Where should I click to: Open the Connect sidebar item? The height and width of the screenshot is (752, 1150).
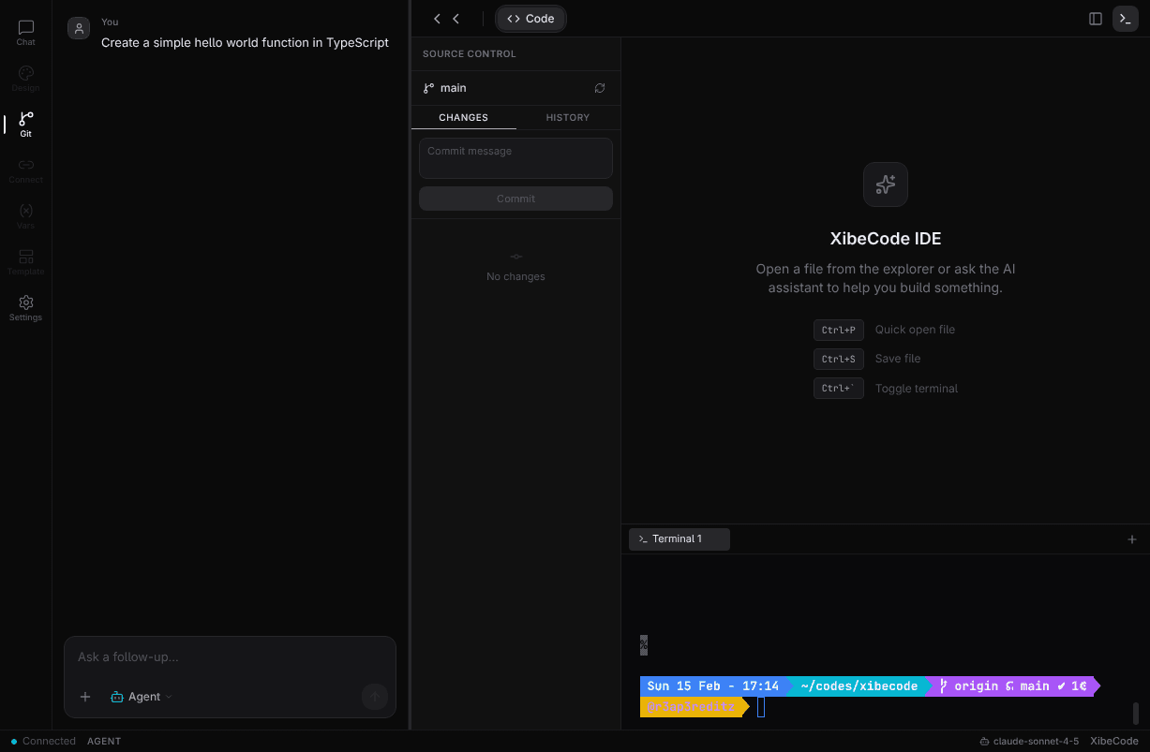point(25,170)
